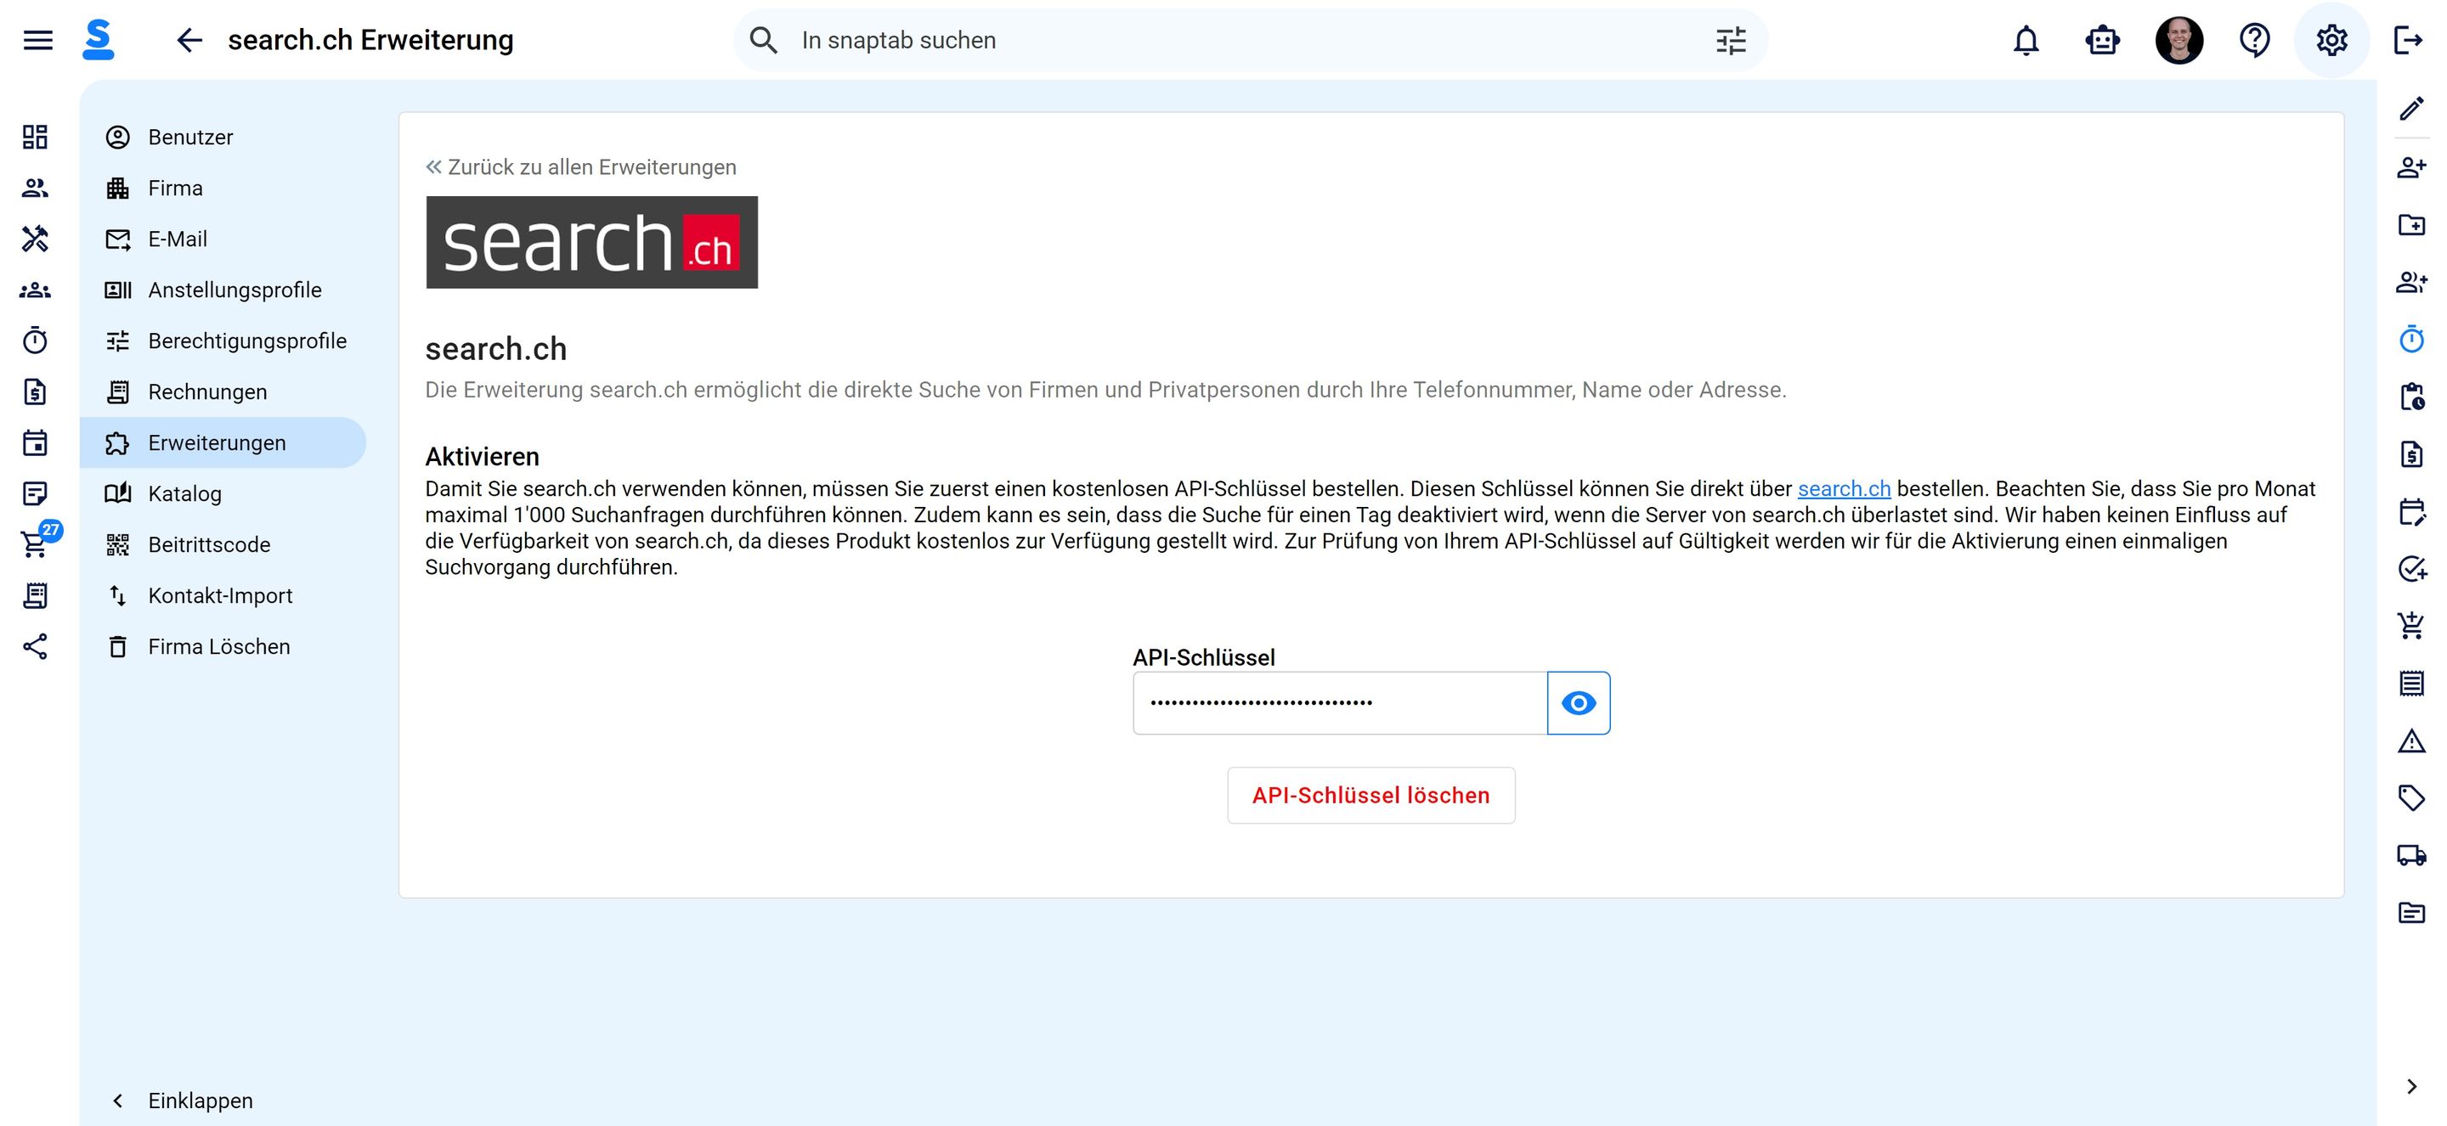Click list document icon in right rail
Screen dimensions: 2447x1126
(2411, 683)
